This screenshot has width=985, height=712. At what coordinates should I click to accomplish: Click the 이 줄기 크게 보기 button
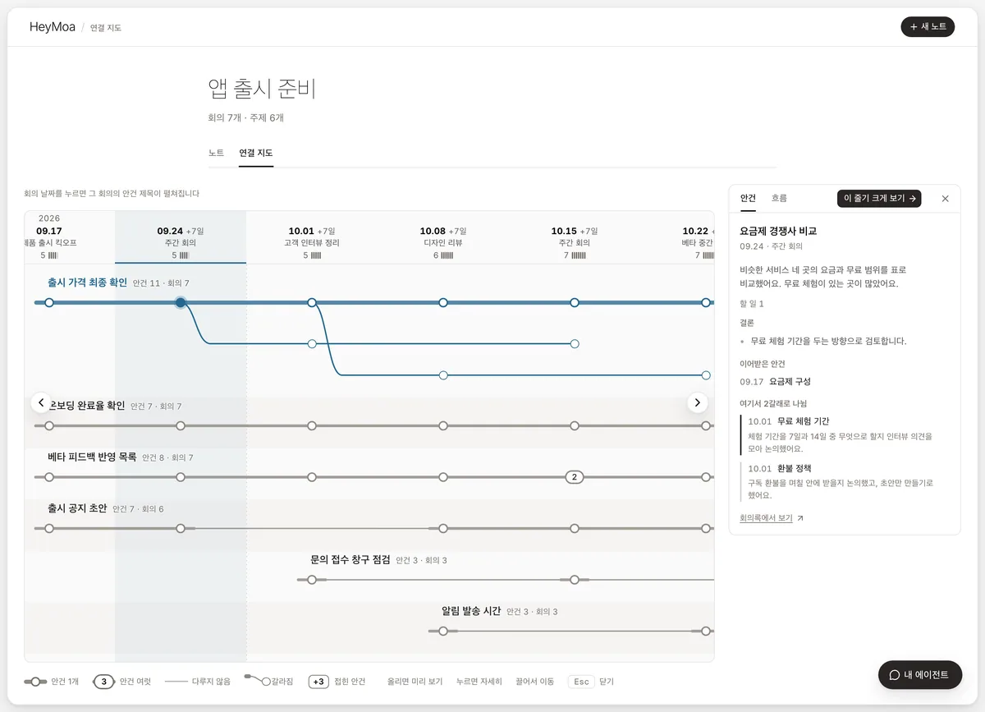879,198
